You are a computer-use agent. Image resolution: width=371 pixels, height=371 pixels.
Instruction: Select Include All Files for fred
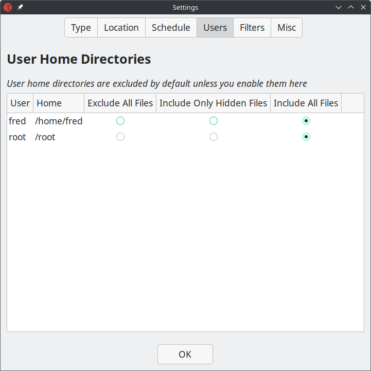point(306,121)
